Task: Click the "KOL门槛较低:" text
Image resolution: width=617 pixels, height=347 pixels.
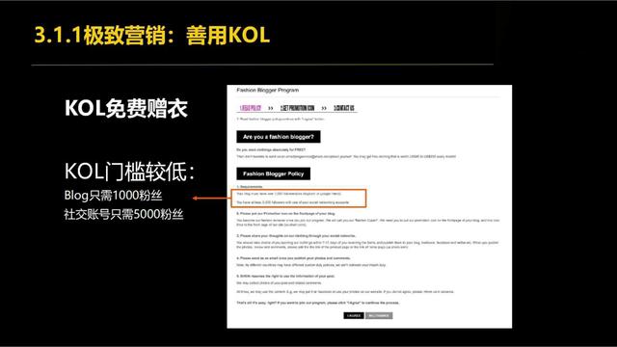Action: pyautogui.click(x=129, y=172)
